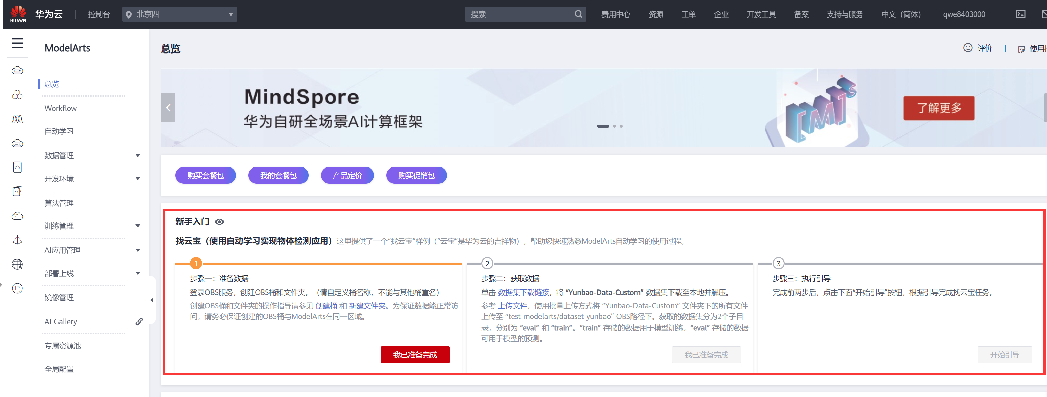Click the Huawei Cloud logo

(18, 14)
